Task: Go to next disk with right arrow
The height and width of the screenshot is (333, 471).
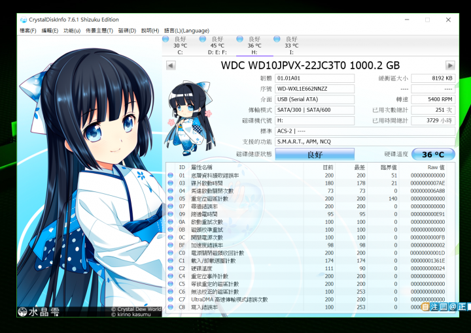Action: click(x=450, y=65)
